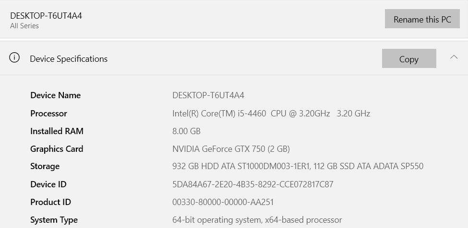Copy the device specifications

click(409, 59)
